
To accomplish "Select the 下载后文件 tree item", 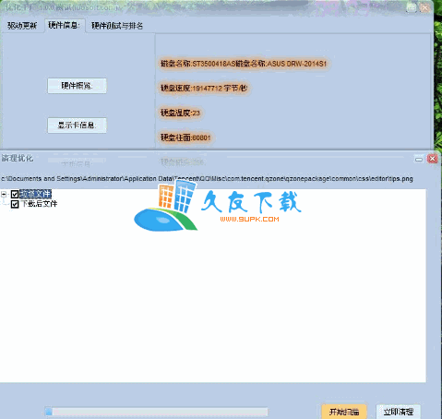I will click(x=39, y=204).
